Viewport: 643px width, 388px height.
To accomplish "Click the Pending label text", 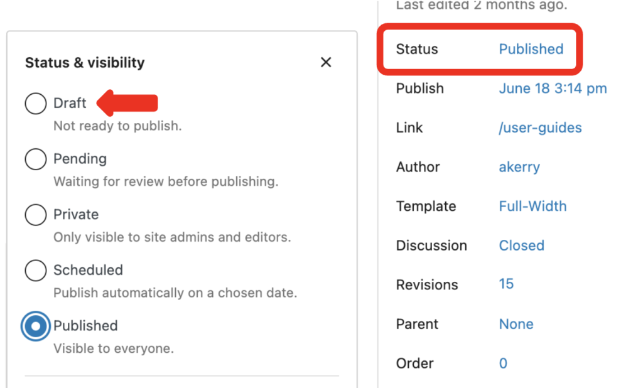I will tap(80, 159).
